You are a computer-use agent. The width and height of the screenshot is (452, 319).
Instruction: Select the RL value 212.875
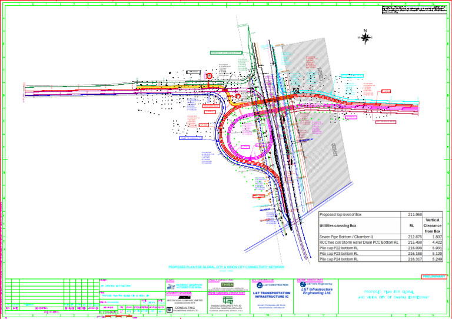(x=415, y=237)
